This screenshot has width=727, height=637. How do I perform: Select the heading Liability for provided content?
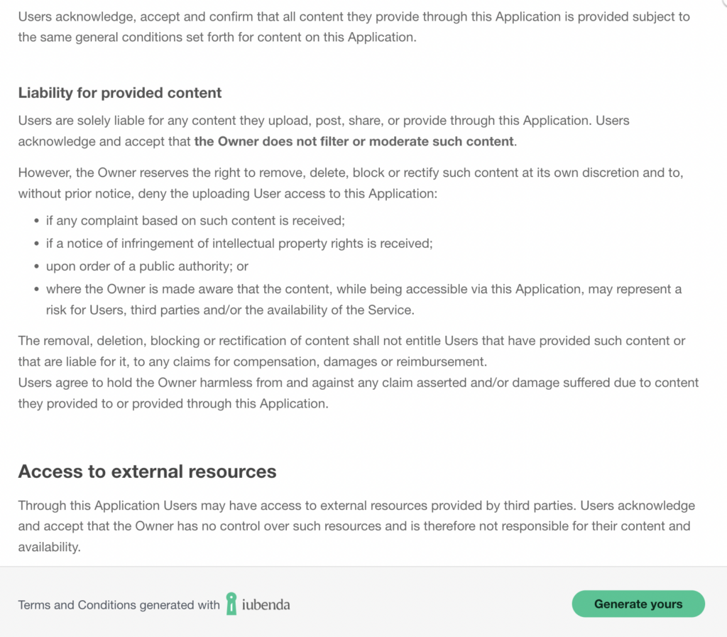(119, 93)
